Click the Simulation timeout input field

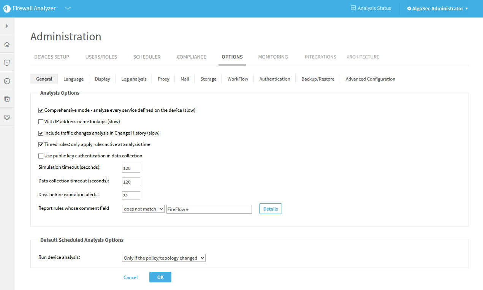[131, 168]
